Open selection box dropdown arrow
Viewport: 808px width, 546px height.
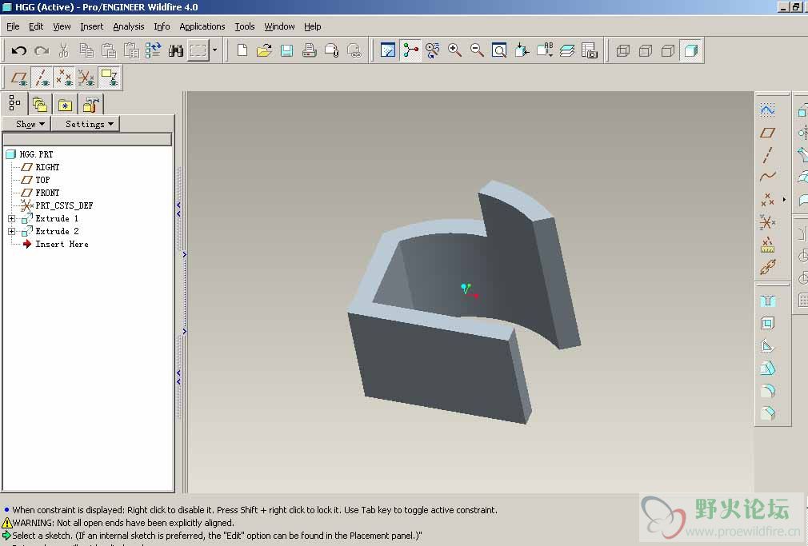[x=215, y=50]
